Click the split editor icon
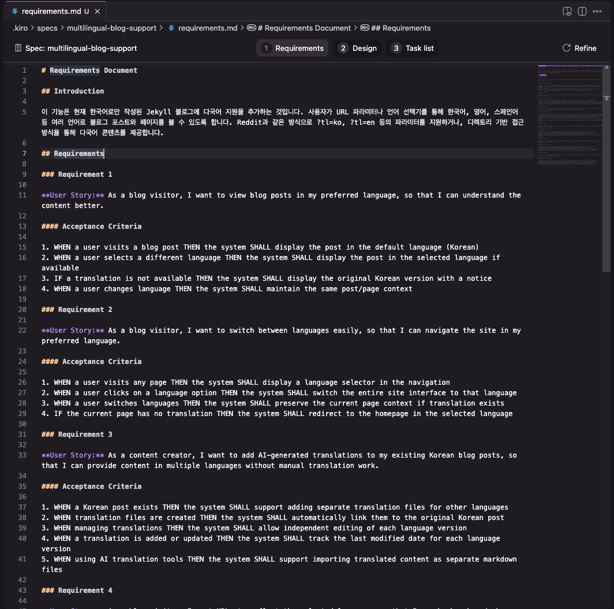Viewport: 614px width, 609px height. tap(582, 12)
